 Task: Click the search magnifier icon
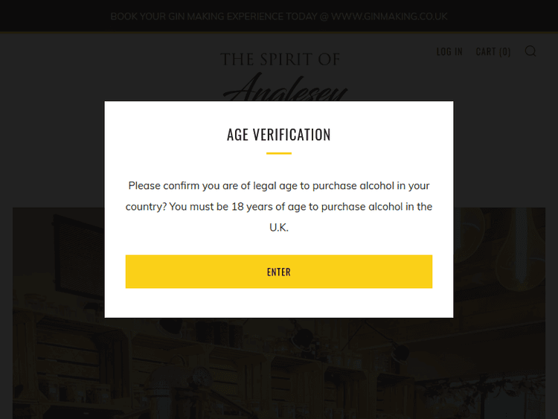tap(530, 51)
